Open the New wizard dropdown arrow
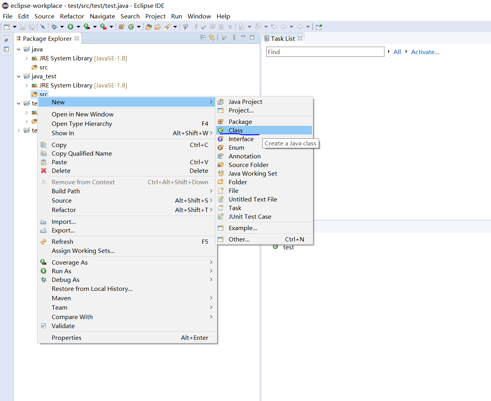This screenshot has width=491, height=401. point(15,27)
